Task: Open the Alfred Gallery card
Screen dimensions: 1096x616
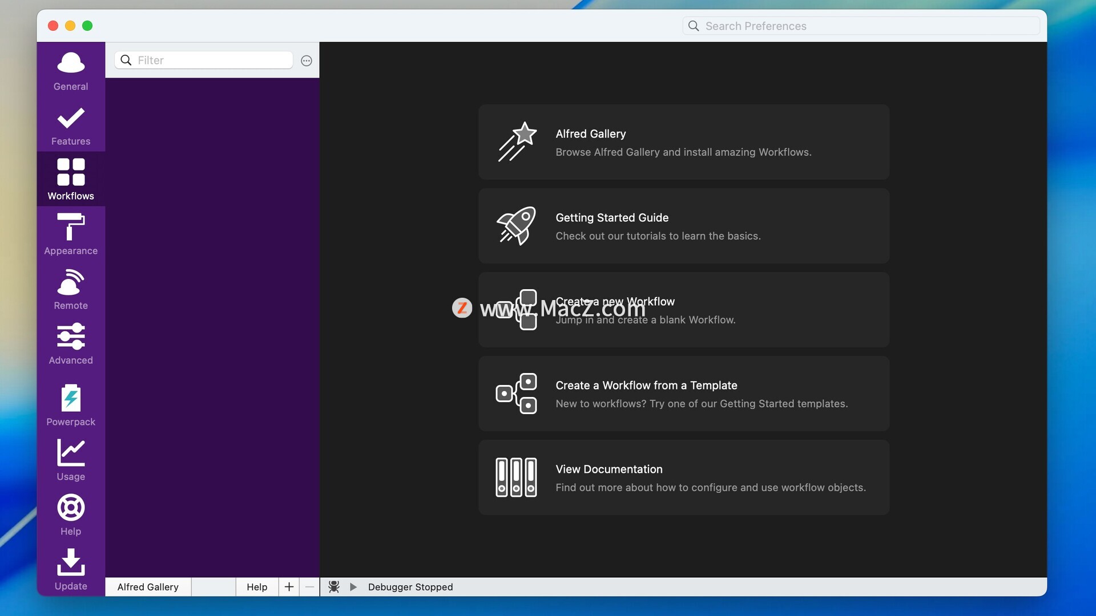Action: [683, 142]
